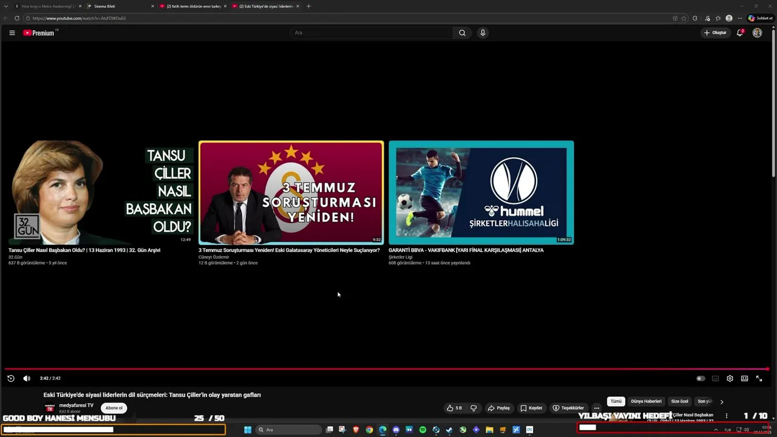Open the Cüneyt Özdemir channel name
Viewport: 777px width, 437px height.
coord(214,257)
